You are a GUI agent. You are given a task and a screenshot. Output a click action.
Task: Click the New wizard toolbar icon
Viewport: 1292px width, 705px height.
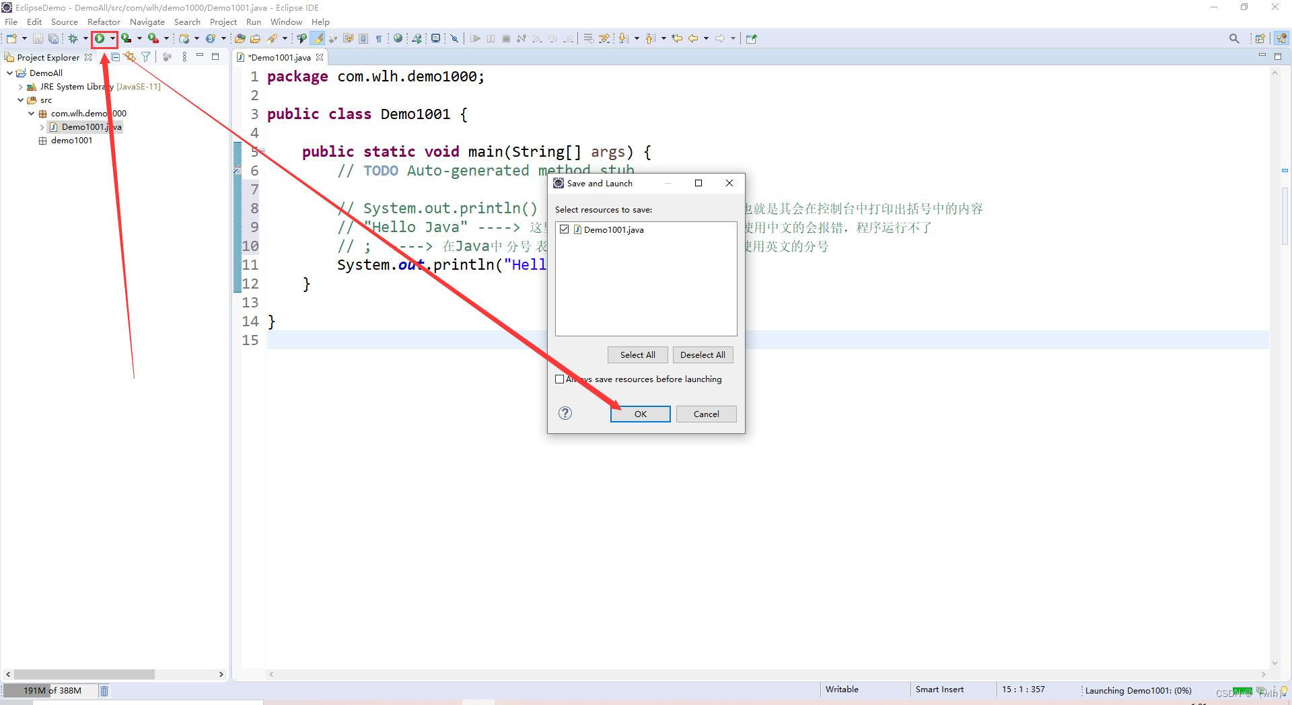tap(11, 38)
